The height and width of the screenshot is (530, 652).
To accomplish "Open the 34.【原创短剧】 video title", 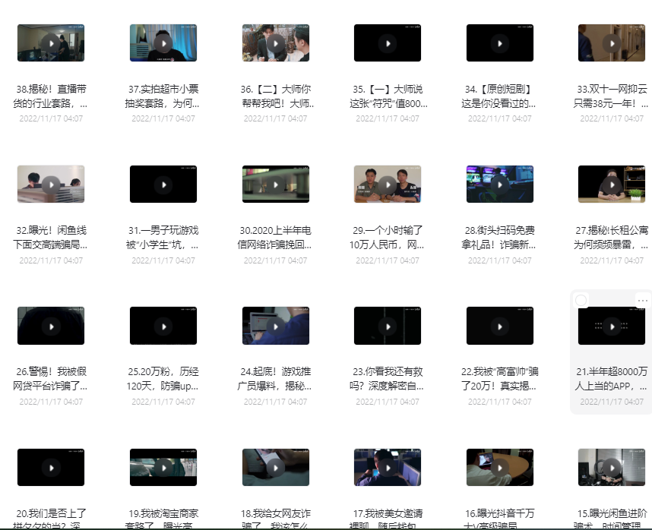I will click(499, 96).
